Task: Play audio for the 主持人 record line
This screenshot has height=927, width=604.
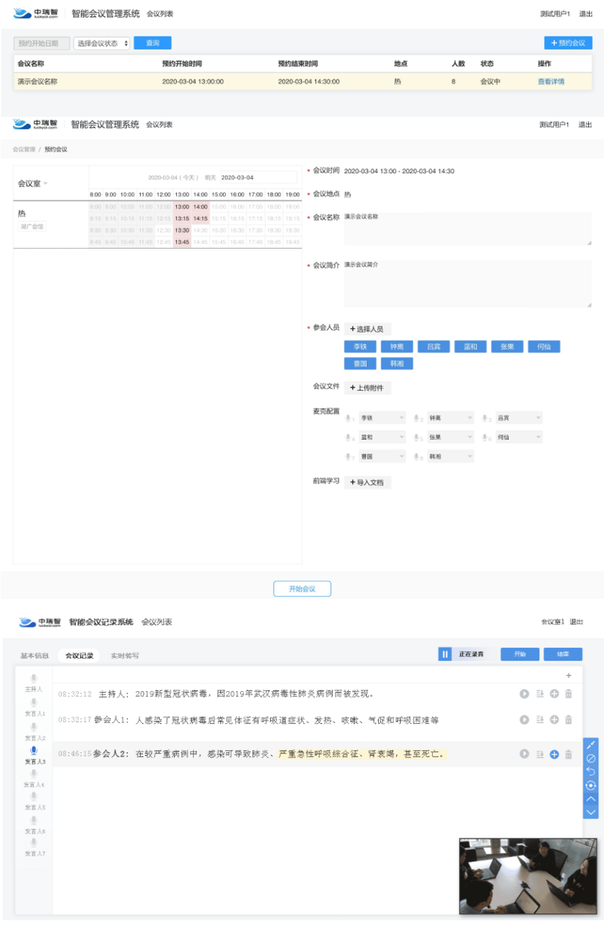Action: pos(524,694)
